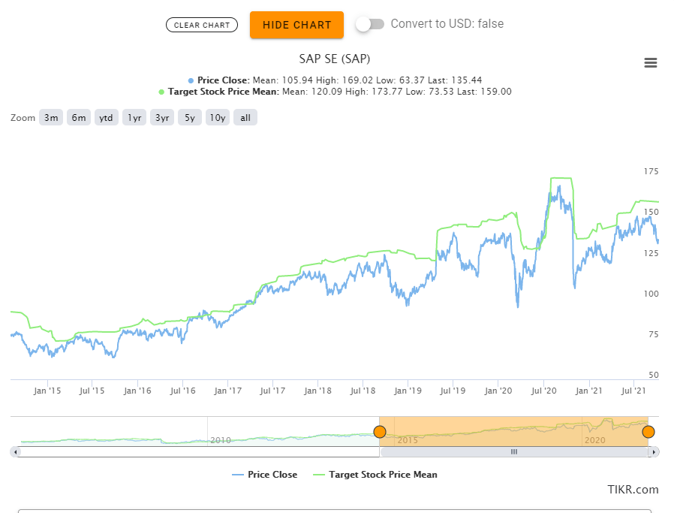Screen dimensions: 674x513
Task: Click the scrollbar grip handle
Action: [x=513, y=451]
